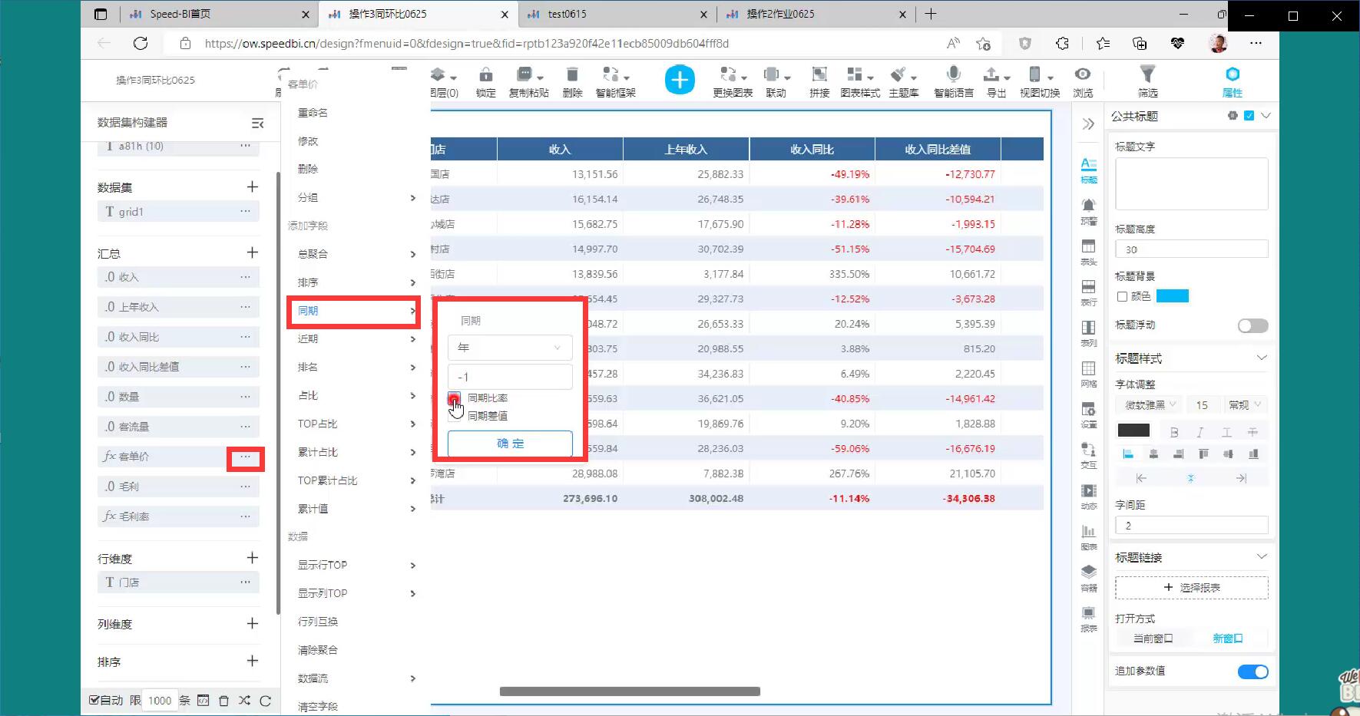Click the 锁定 lock icon in toolbar
Viewport: 1360px width, 716px height.
485,75
